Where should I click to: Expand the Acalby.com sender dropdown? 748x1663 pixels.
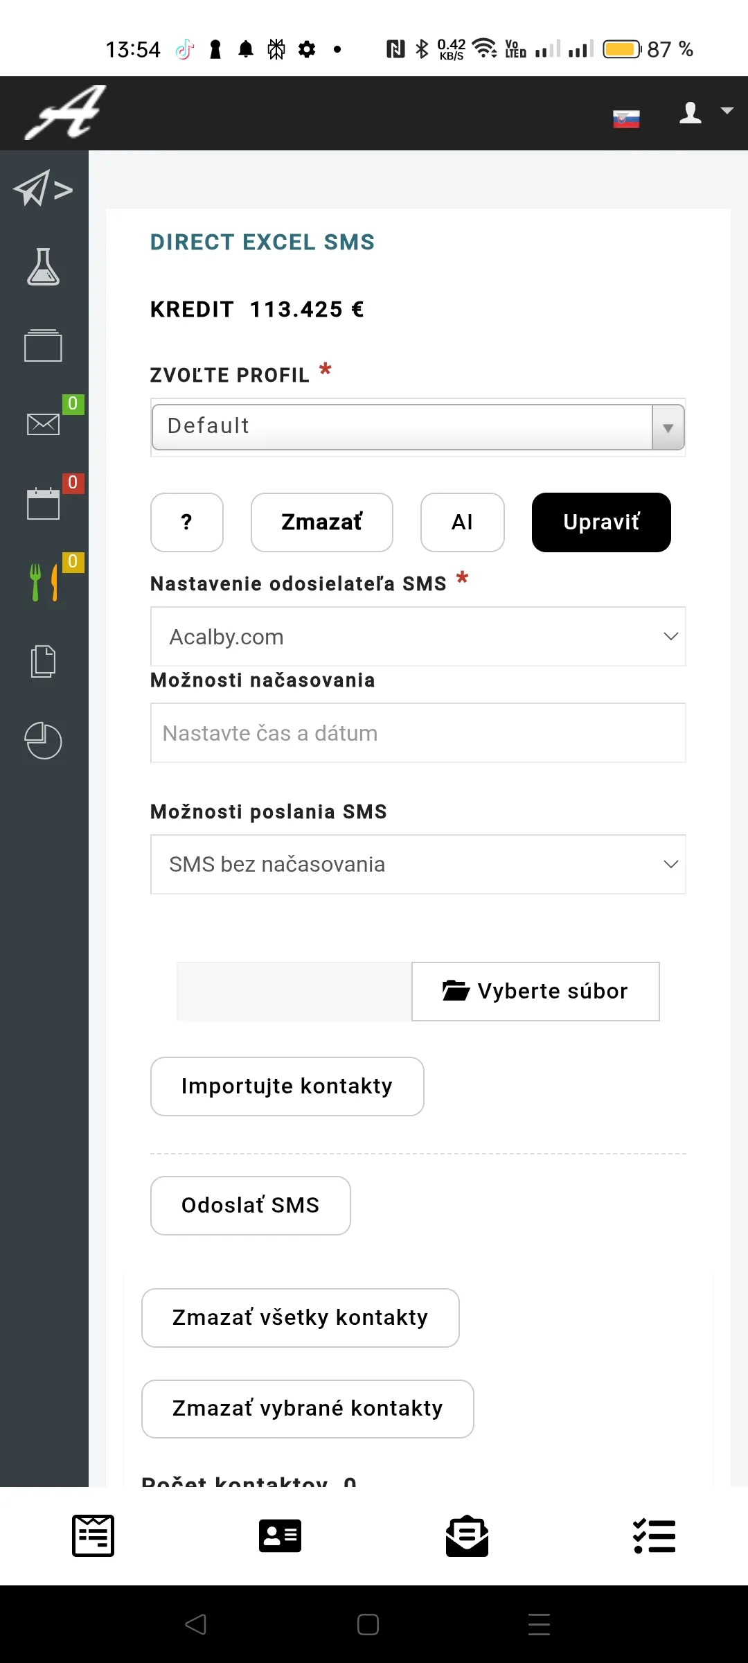click(x=418, y=637)
